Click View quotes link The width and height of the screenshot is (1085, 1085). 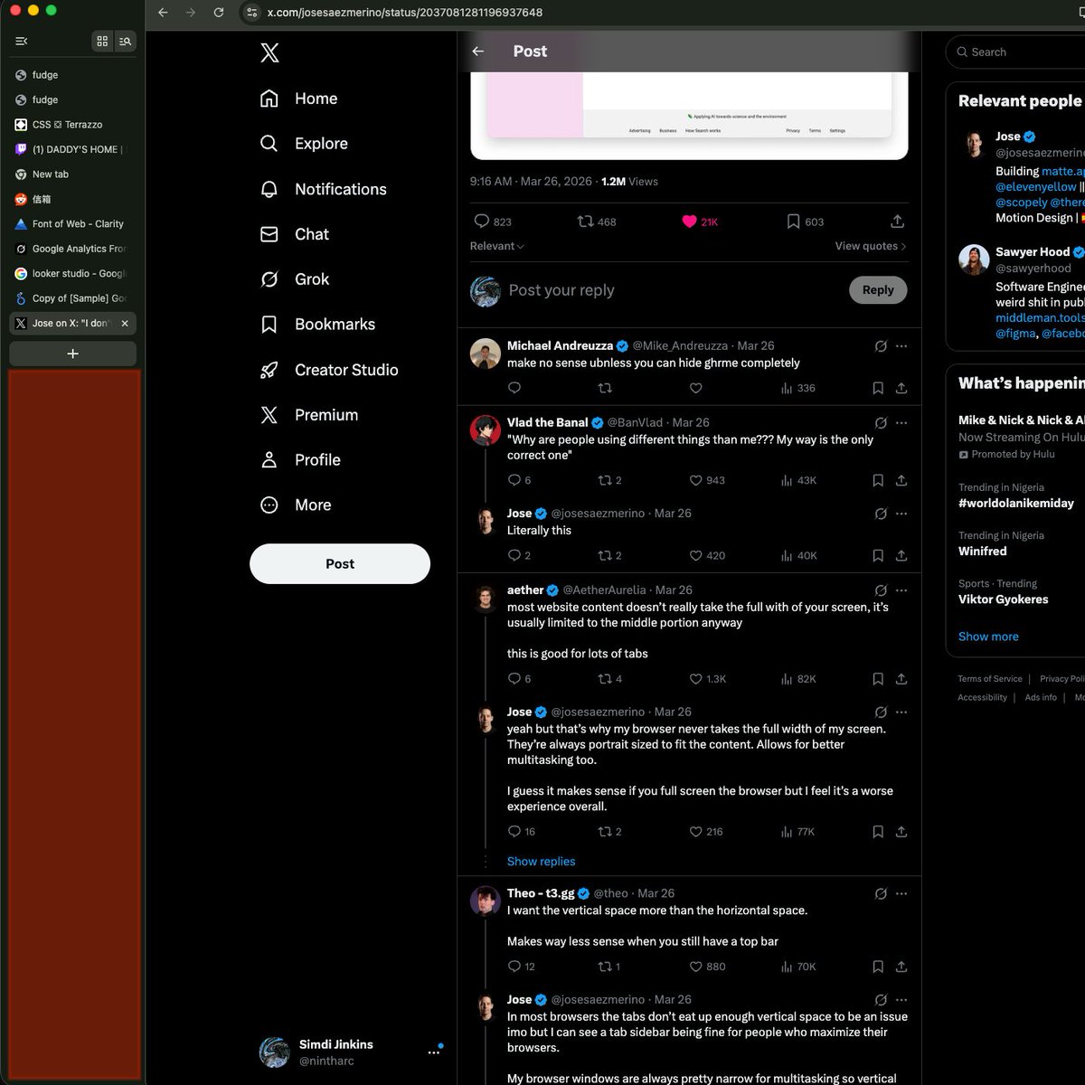tap(871, 246)
